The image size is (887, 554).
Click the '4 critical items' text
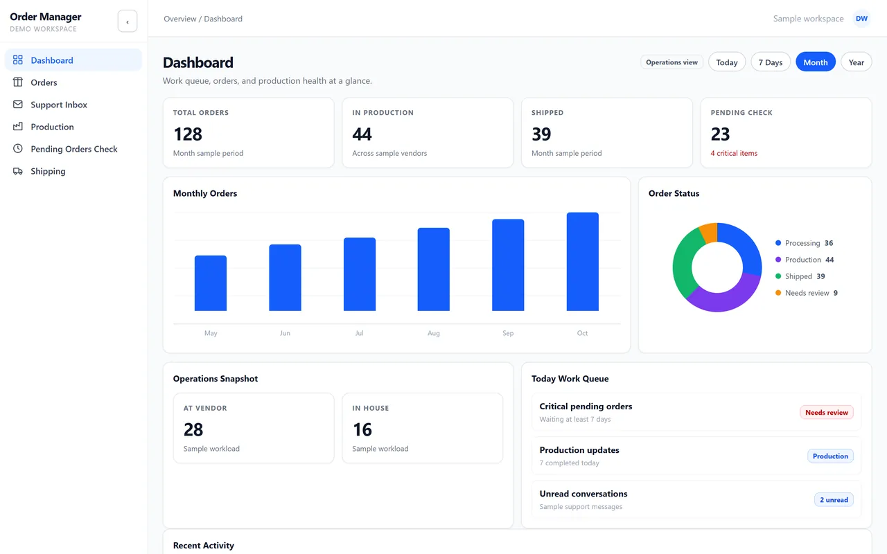coord(734,153)
